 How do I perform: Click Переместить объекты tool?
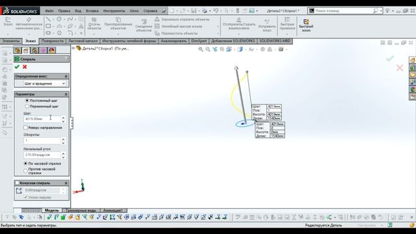[176, 33]
